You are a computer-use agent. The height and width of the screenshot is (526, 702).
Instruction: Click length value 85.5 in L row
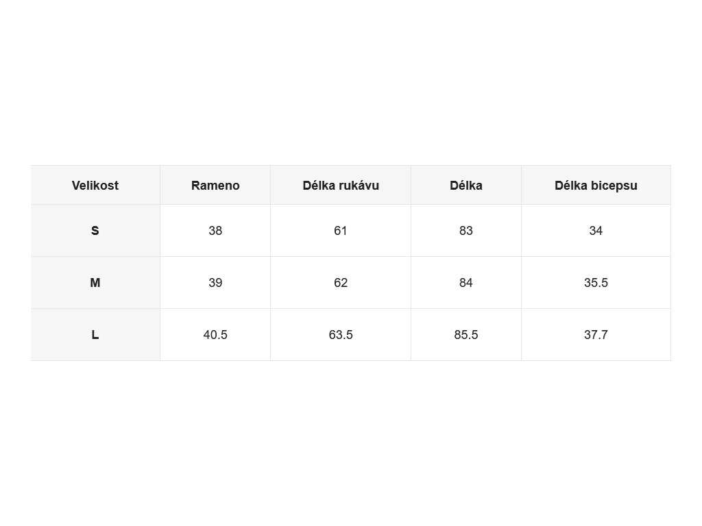[x=466, y=334]
